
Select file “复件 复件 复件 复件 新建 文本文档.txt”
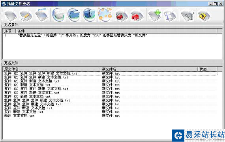point(37,100)
